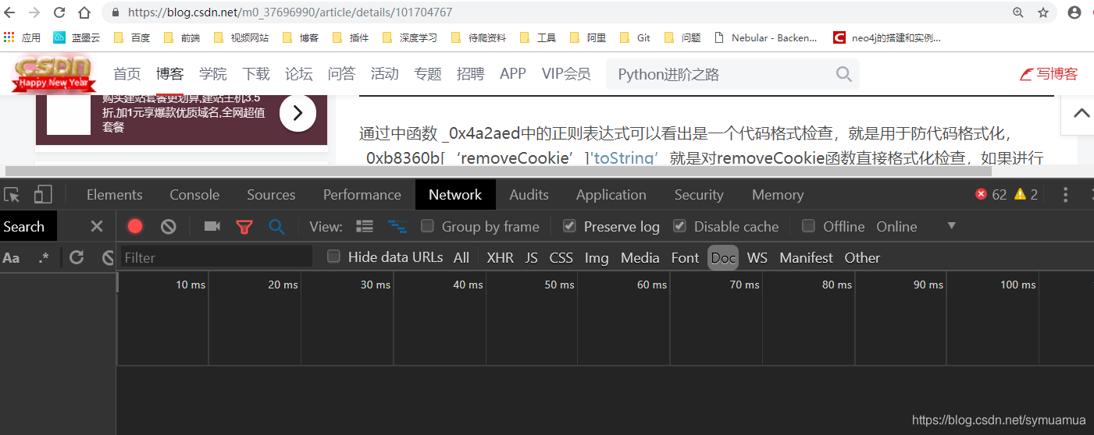Click the browser forward arrow
Image resolution: width=1094 pixels, height=435 pixels.
click(x=34, y=12)
